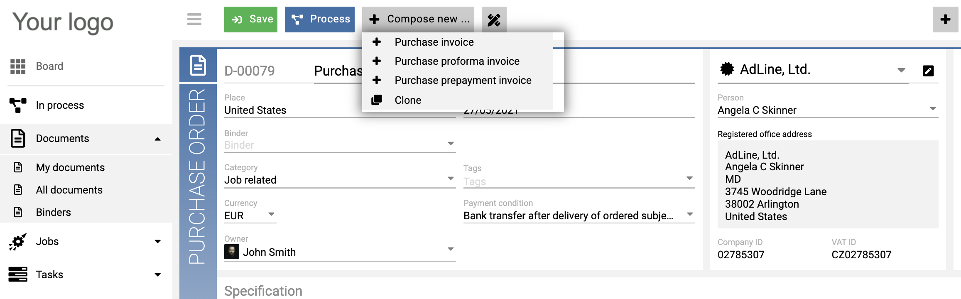Image resolution: width=961 pixels, height=299 pixels.
Task: Select Purchase proforma invoice from menu
Action: (457, 61)
